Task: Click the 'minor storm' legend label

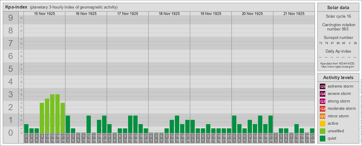Action: point(338,116)
